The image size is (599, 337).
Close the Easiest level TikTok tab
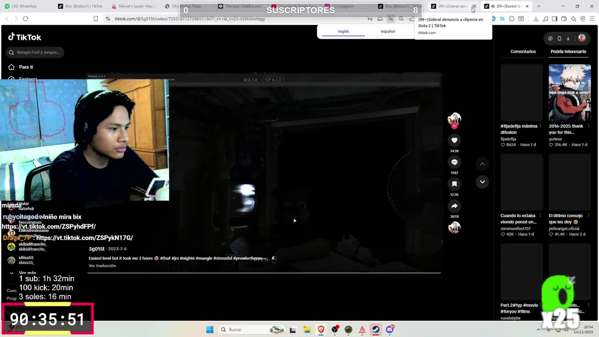(527, 6)
